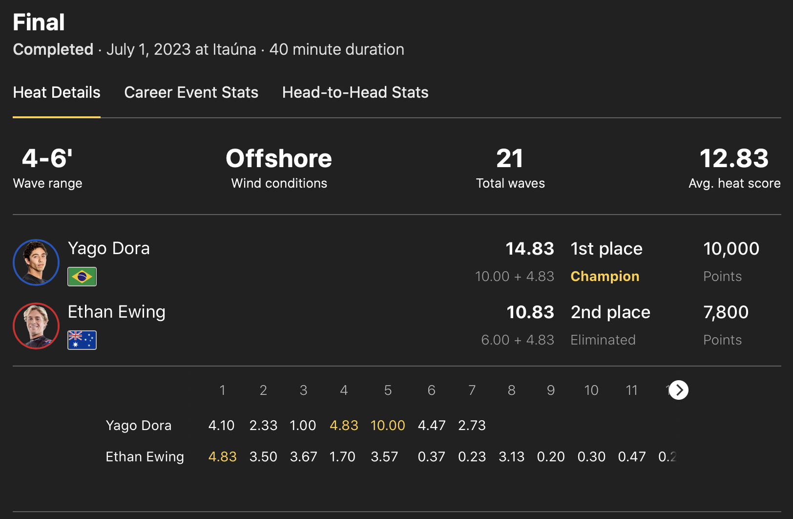Click the Champion label
This screenshot has height=519, width=793.
coord(605,276)
